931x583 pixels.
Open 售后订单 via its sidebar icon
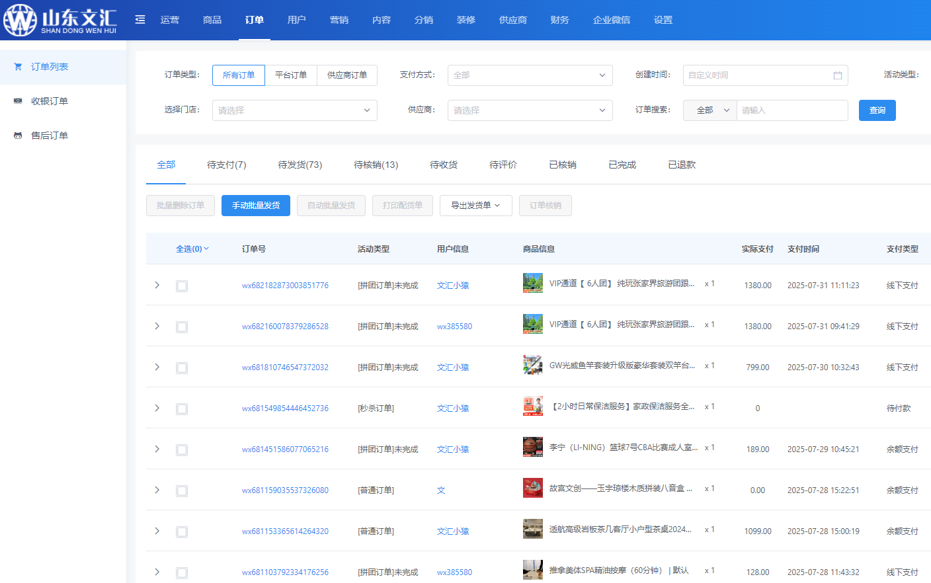pos(18,136)
